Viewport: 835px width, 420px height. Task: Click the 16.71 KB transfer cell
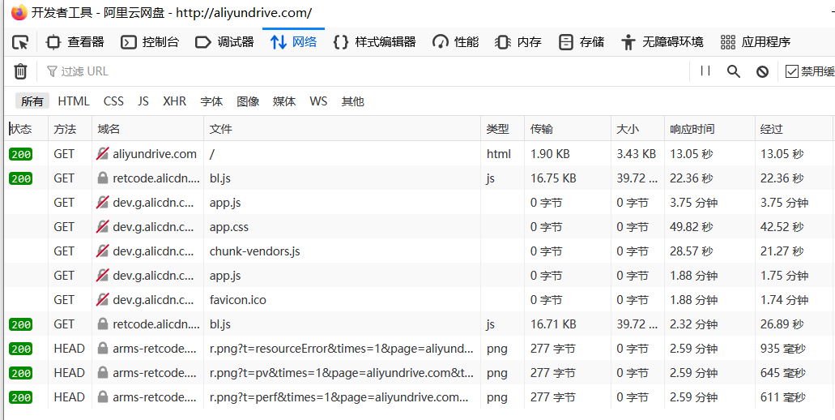click(x=553, y=324)
